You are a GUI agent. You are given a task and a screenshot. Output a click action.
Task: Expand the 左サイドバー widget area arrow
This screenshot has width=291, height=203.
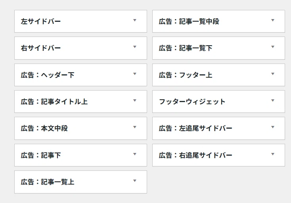pyautogui.click(x=135, y=20)
